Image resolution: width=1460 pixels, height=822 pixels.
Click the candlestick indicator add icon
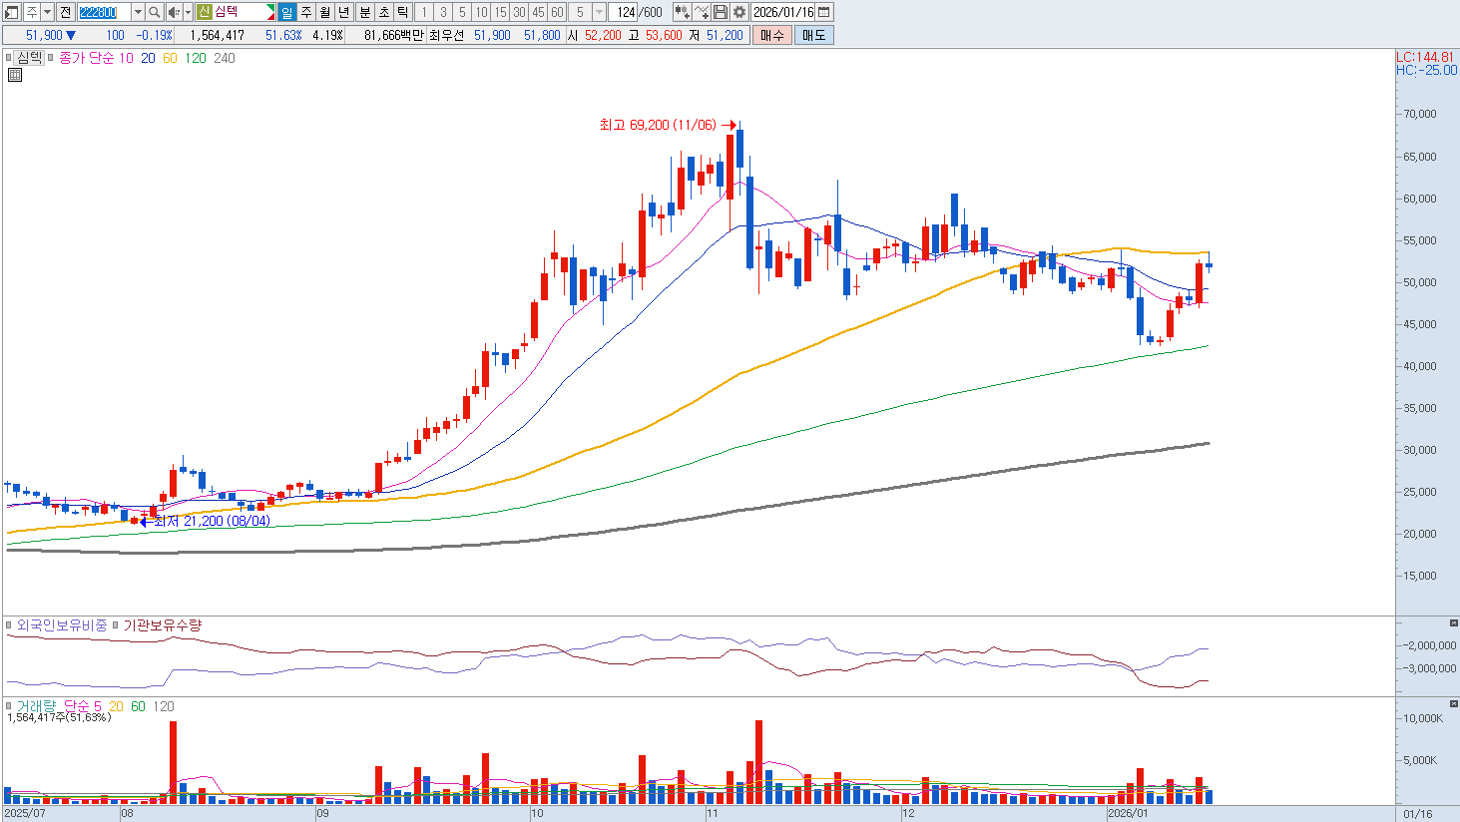[x=683, y=12]
